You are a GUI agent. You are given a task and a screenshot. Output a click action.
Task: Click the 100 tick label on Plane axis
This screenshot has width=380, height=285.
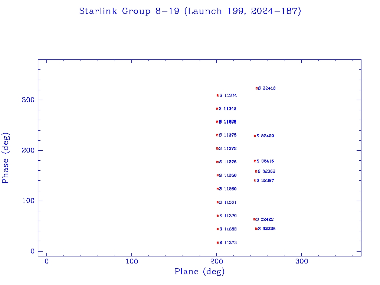click(132, 261)
